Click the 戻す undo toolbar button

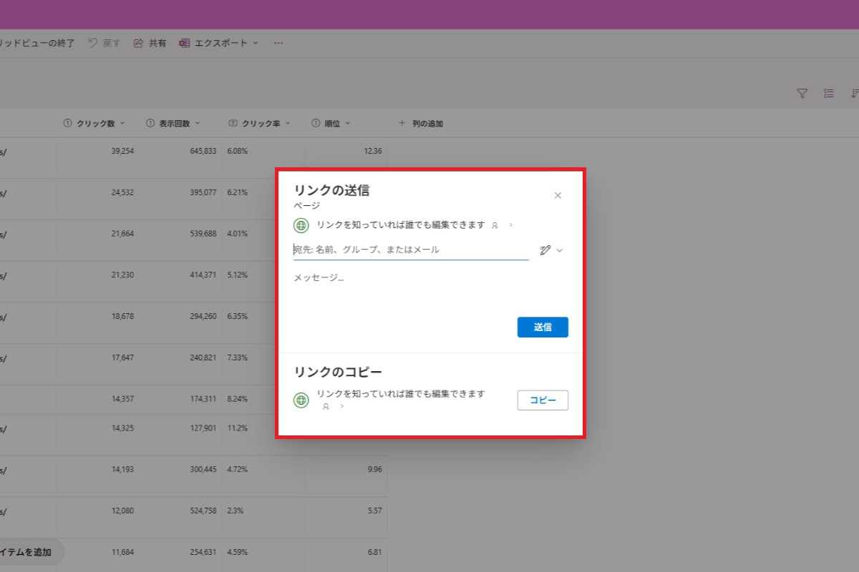click(105, 43)
